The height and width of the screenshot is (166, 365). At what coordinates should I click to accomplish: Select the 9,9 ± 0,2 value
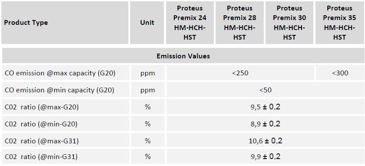(x=266, y=156)
